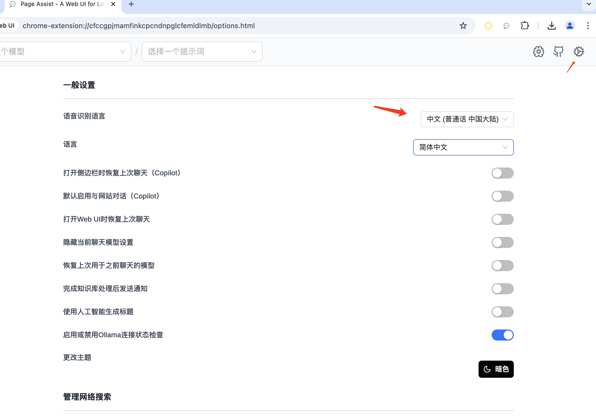Open a new browser tab
Screen dimensions: 596x420
click(x=131, y=4)
